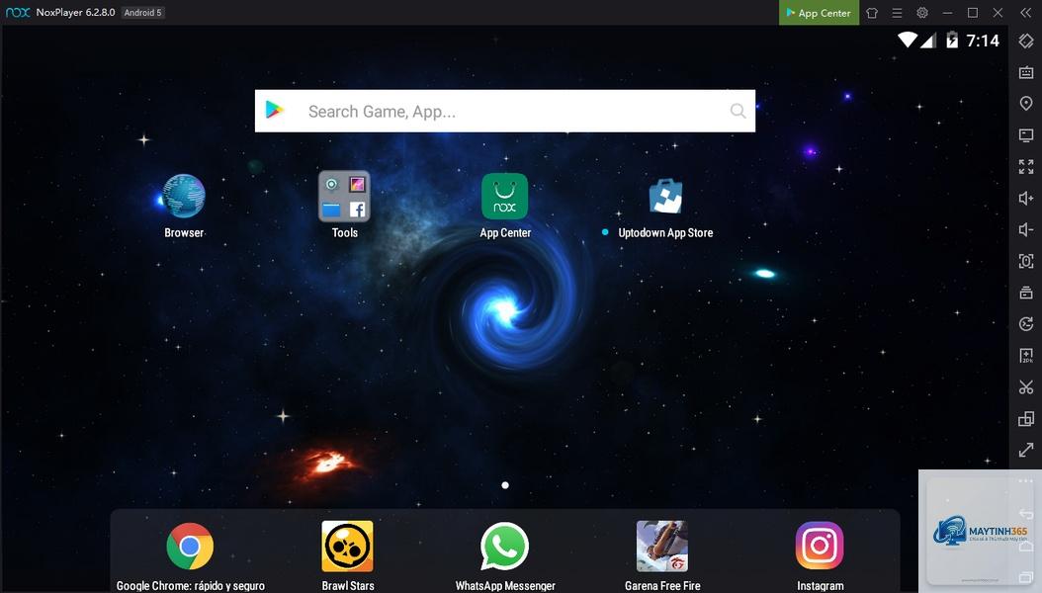1042x593 pixels.
Task: Open the NoxPlayer settings gear
Action: [922, 13]
